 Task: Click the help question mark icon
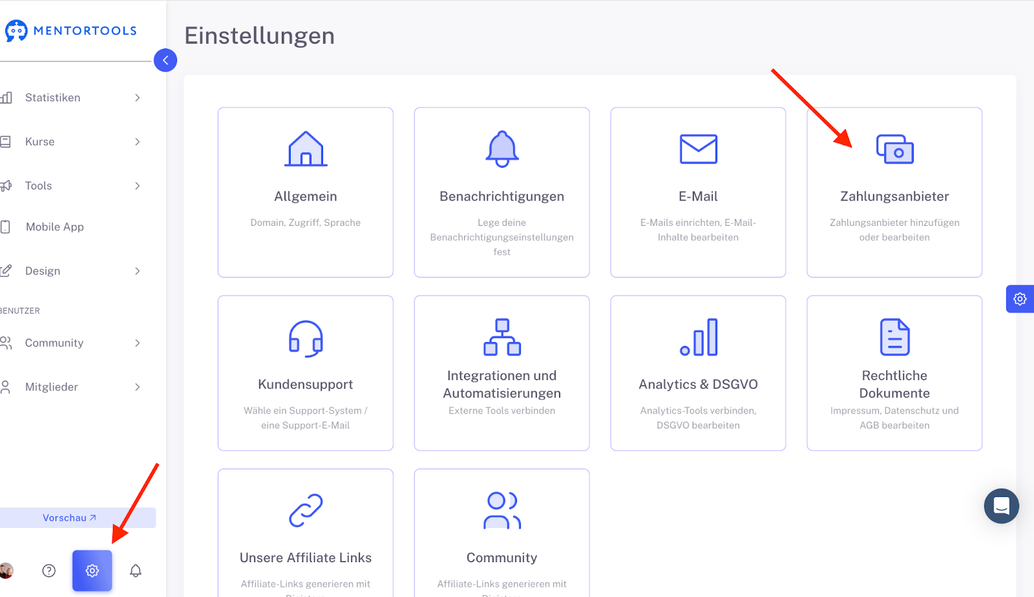pyautogui.click(x=49, y=571)
